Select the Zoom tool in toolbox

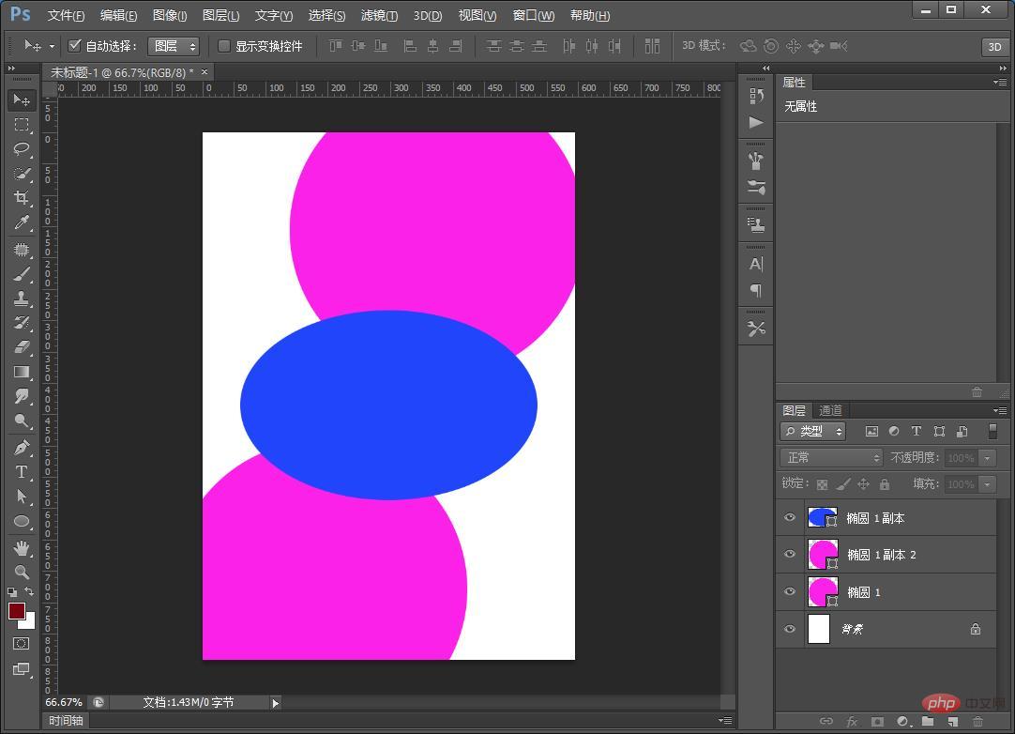point(22,572)
